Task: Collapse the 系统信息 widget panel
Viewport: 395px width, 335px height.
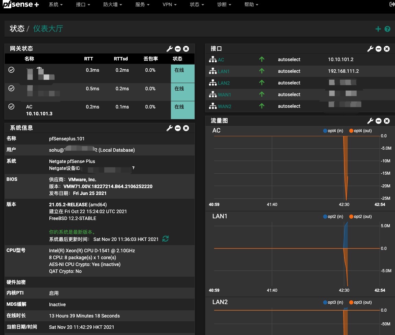Action: 178,128
